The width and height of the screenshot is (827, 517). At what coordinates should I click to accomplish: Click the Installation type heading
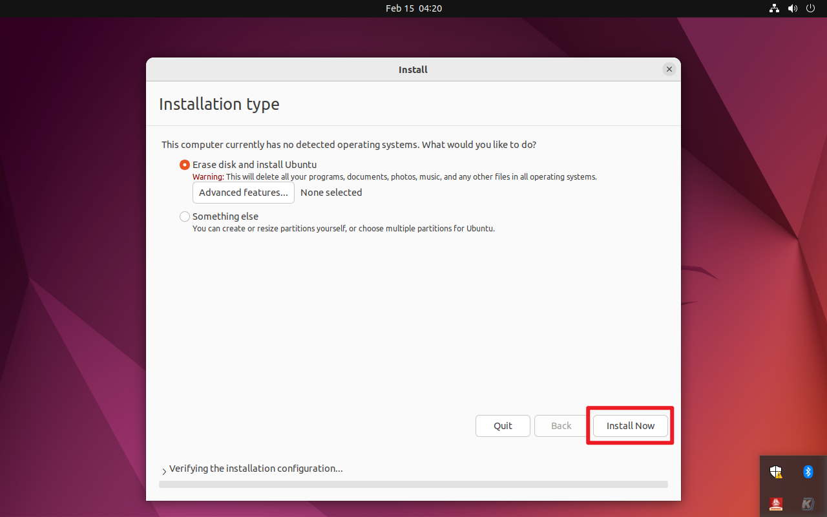click(219, 104)
